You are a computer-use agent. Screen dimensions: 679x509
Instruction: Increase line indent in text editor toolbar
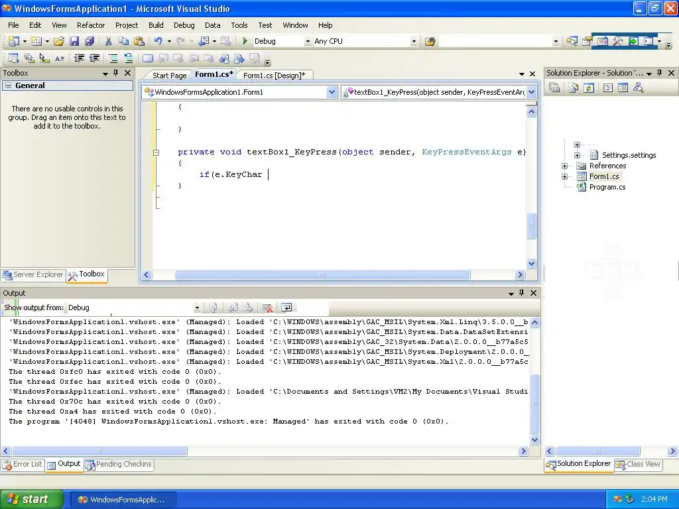tap(94, 58)
